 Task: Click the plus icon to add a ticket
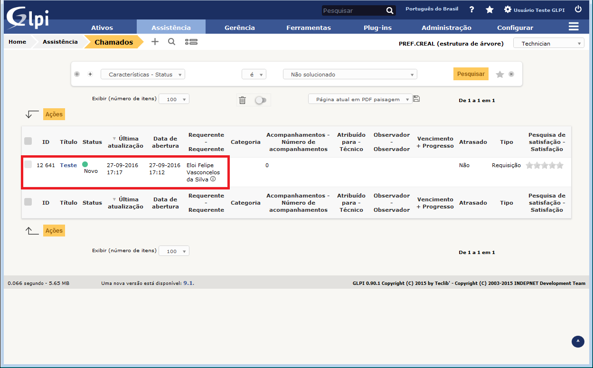click(x=155, y=42)
